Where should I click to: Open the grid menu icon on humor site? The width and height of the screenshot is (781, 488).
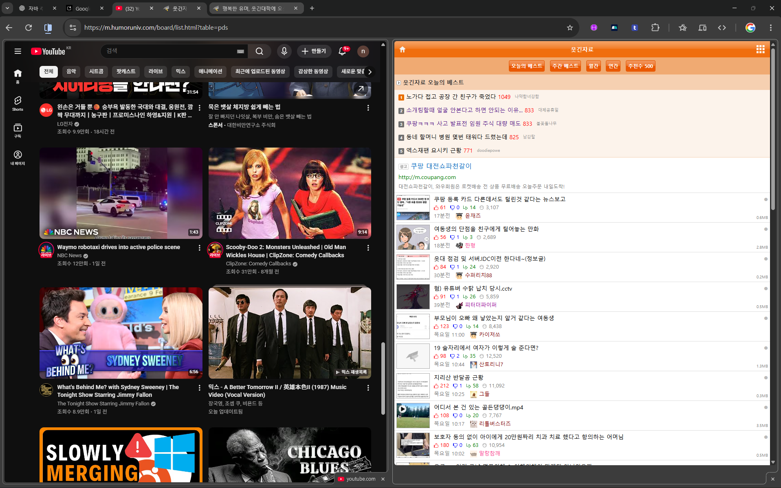click(x=760, y=50)
